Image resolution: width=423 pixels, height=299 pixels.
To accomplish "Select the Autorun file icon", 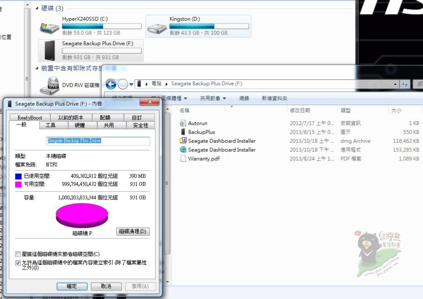I will [x=183, y=123].
